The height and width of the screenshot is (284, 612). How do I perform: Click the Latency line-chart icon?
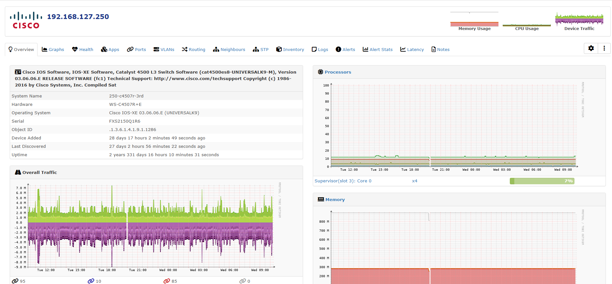tap(403, 49)
